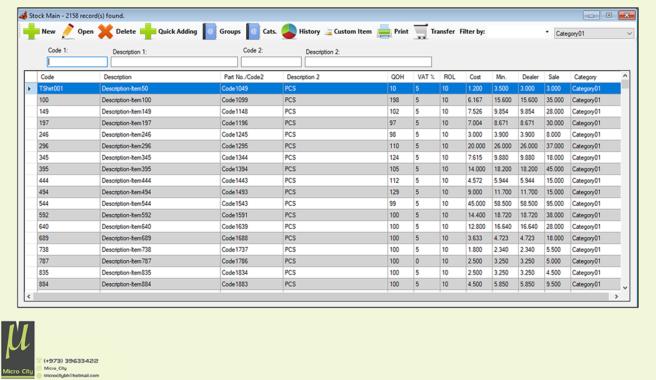Sort by the QOH column header

pos(401,77)
